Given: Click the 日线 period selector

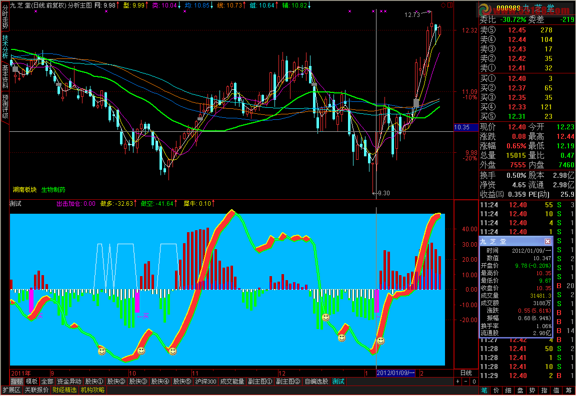Looking at the screenshot, I should [466, 373].
